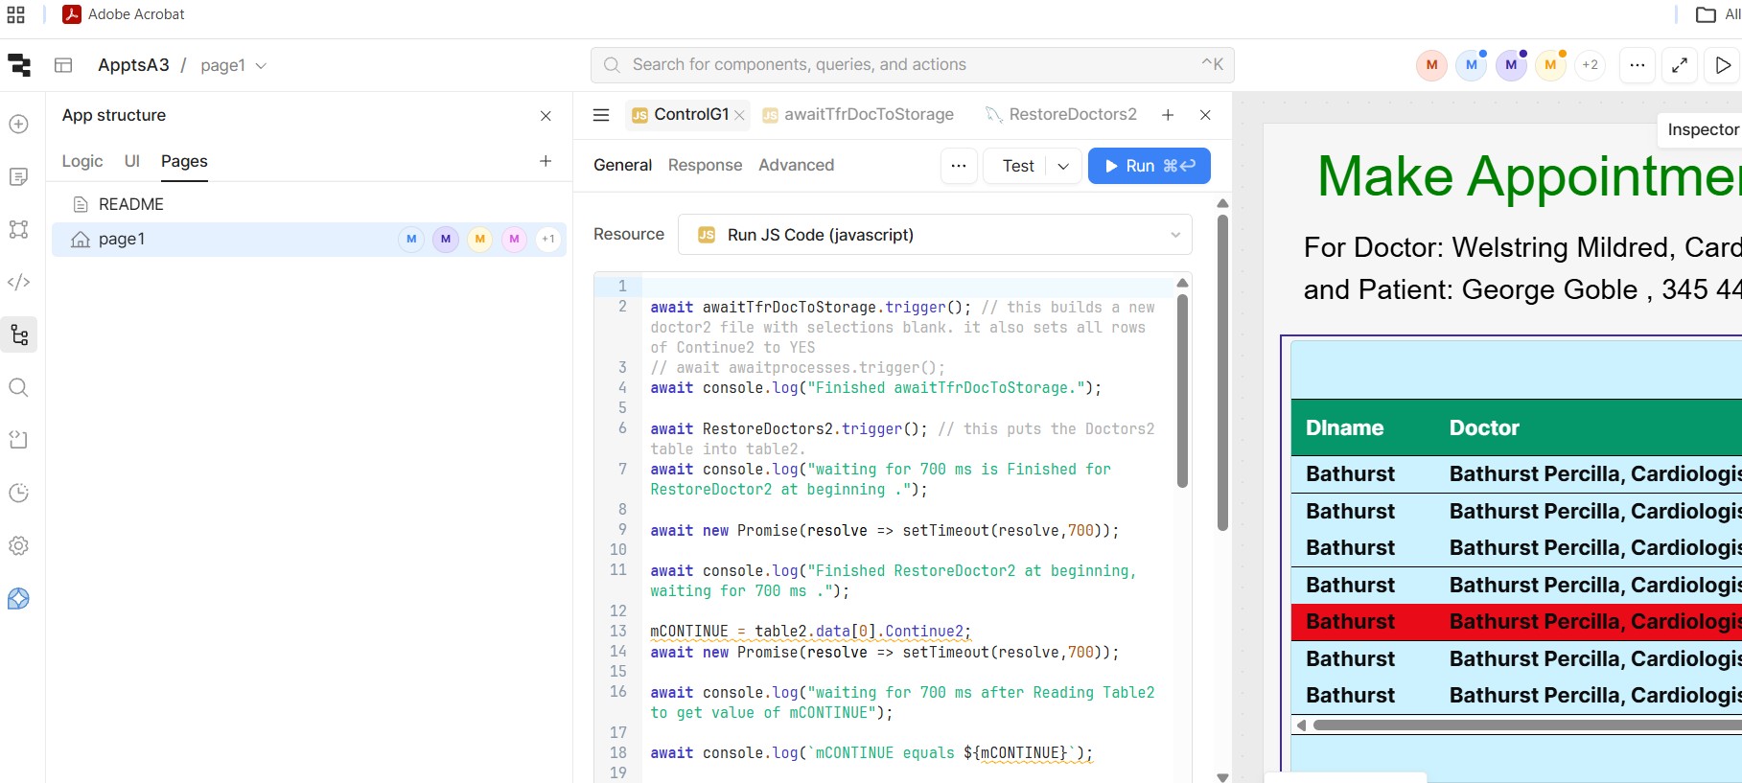Image resolution: width=1742 pixels, height=783 pixels.
Task: Open the Add component plus icon in left sidebar
Action: pyautogui.click(x=18, y=124)
